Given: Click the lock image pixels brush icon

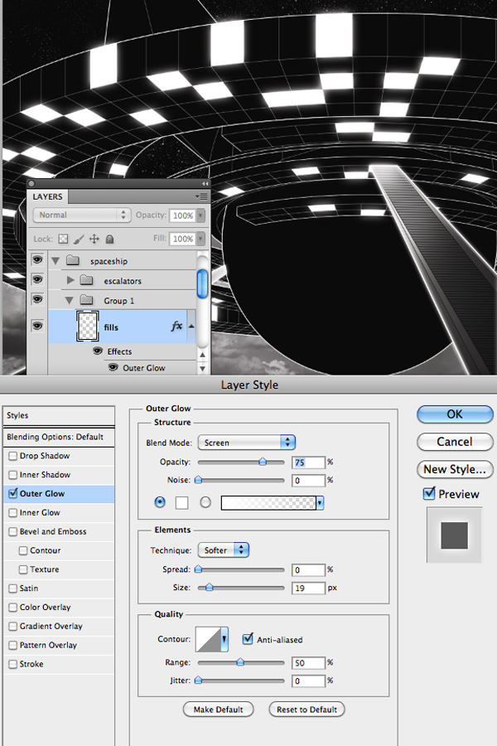Looking at the screenshot, I should 79,239.
